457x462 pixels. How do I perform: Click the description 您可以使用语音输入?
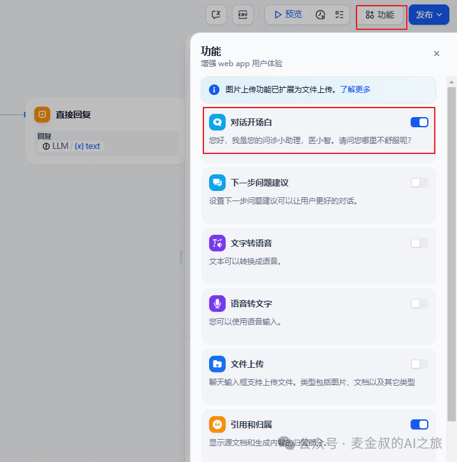point(245,321)
